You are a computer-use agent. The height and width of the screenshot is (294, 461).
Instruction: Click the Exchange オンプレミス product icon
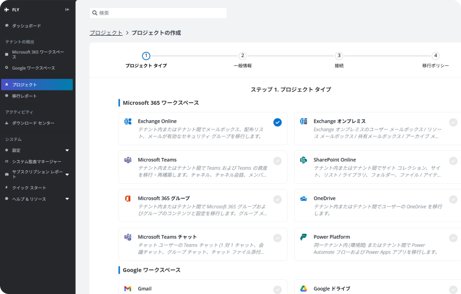[x=303, y=121]
